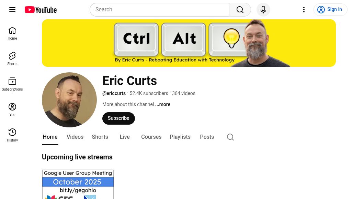Open Home from the left sidebar
The height and width of the screenshot is (199, 353).
coord(12,33)
